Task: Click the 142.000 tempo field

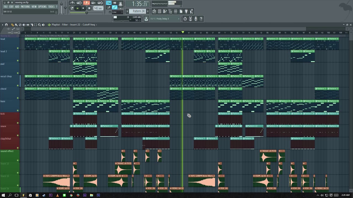Action: click(x=98, y=8)
